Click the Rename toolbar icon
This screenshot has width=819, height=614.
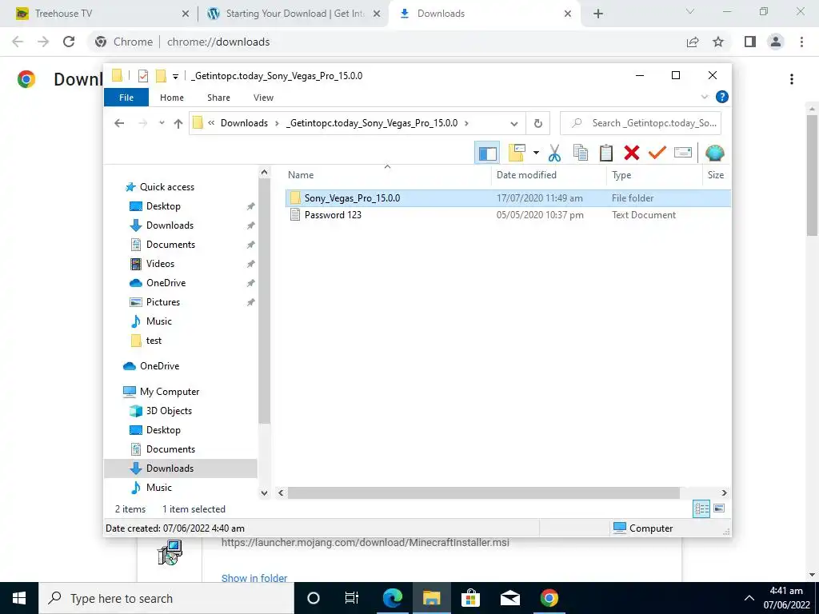(x=683, y=153)
